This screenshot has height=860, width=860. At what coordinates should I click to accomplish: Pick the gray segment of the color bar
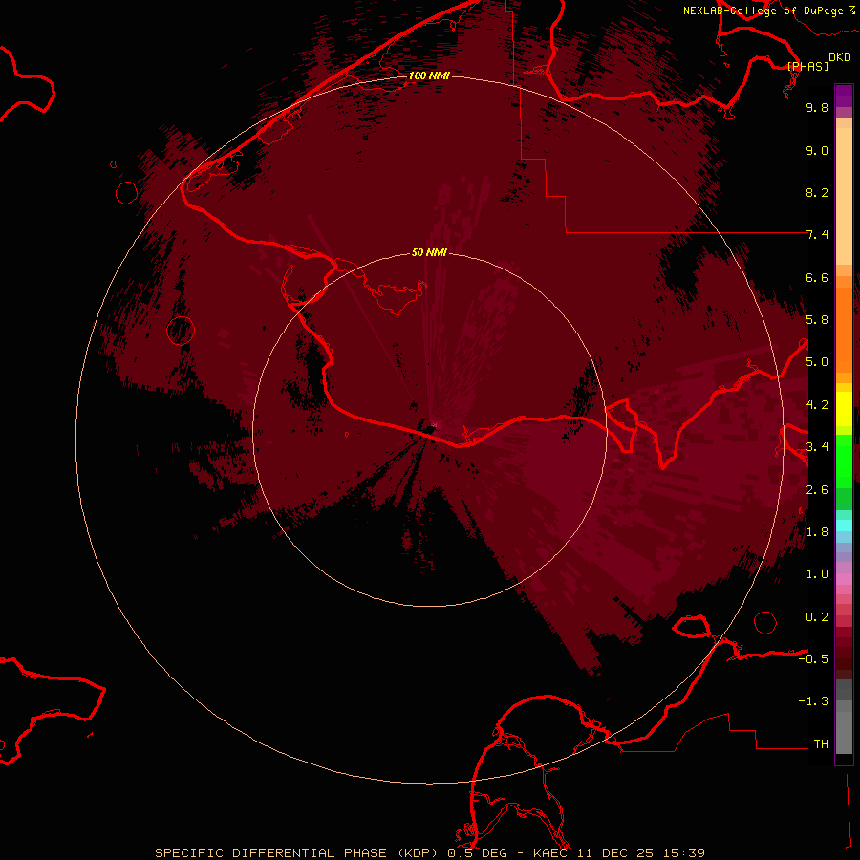coord(844,717)
